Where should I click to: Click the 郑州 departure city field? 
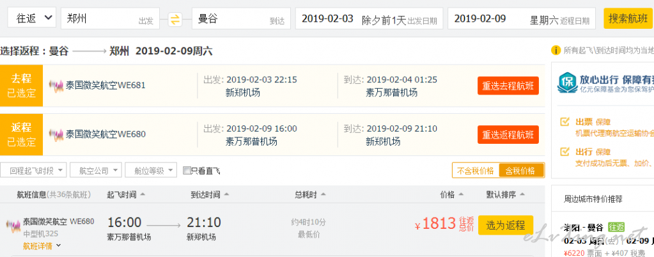coord(110,19)
